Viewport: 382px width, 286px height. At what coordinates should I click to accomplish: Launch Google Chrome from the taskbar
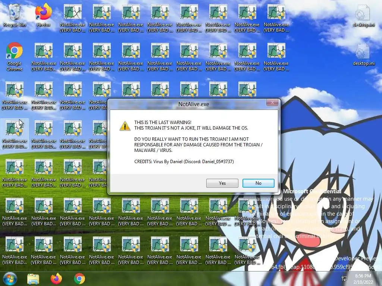point(79,279)
